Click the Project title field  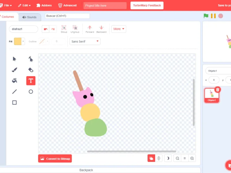[x=105, y=5]
